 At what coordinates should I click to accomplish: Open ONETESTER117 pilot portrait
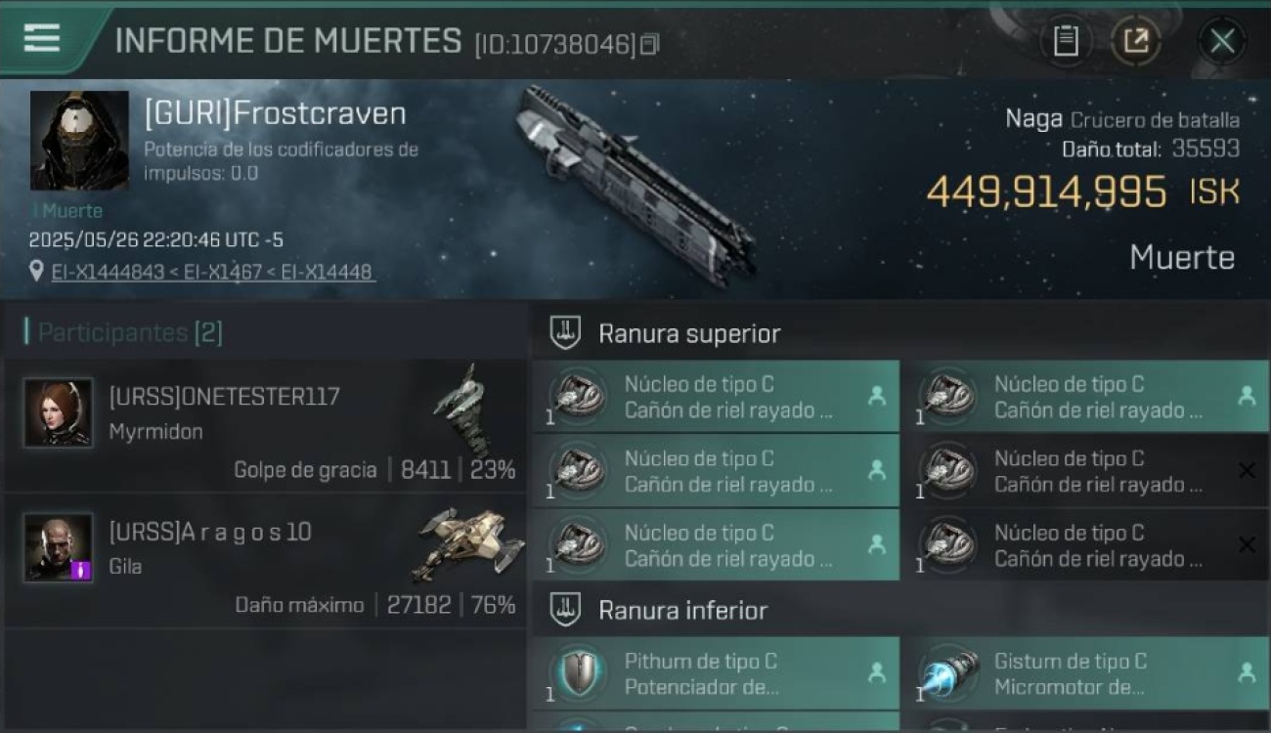[59, 412]
